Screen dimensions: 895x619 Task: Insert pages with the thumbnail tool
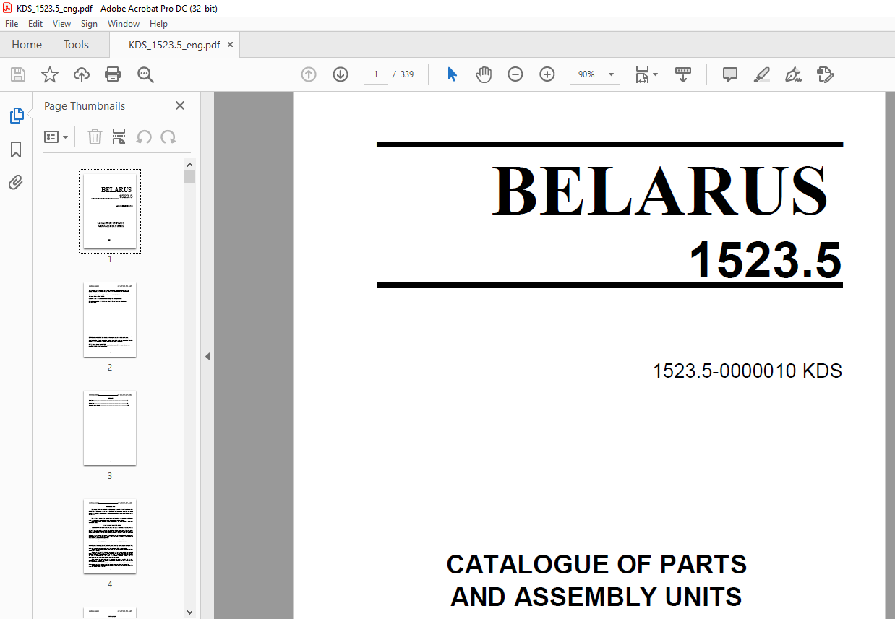(x=119, y=137)
